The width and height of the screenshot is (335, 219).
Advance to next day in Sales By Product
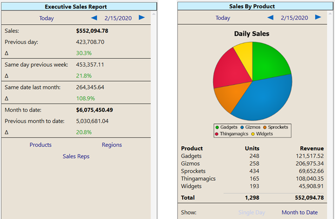[x=318, y=18]
